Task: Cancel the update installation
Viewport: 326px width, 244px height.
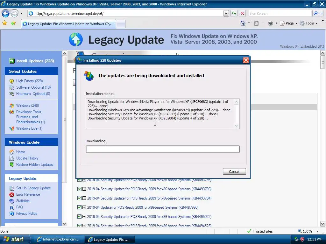Action: (x=234, y=171)
